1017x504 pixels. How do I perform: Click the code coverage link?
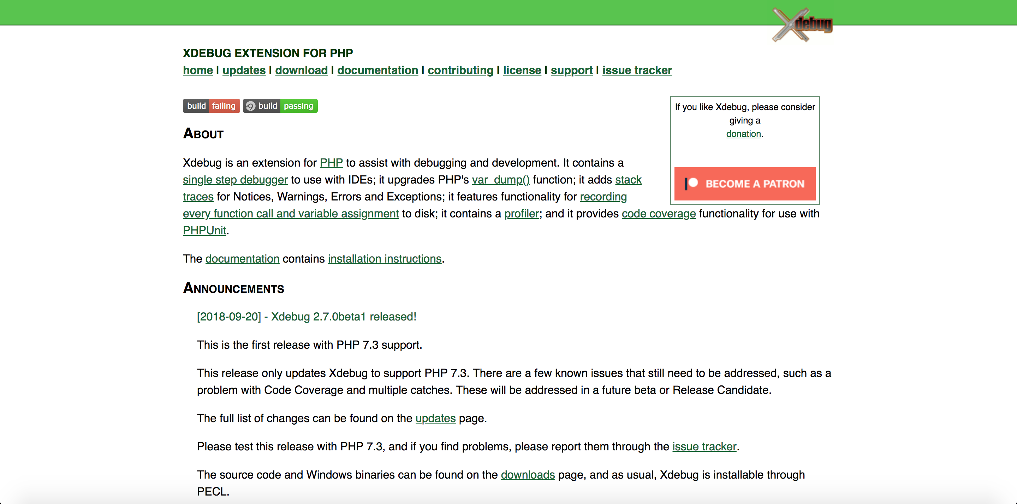659,214
